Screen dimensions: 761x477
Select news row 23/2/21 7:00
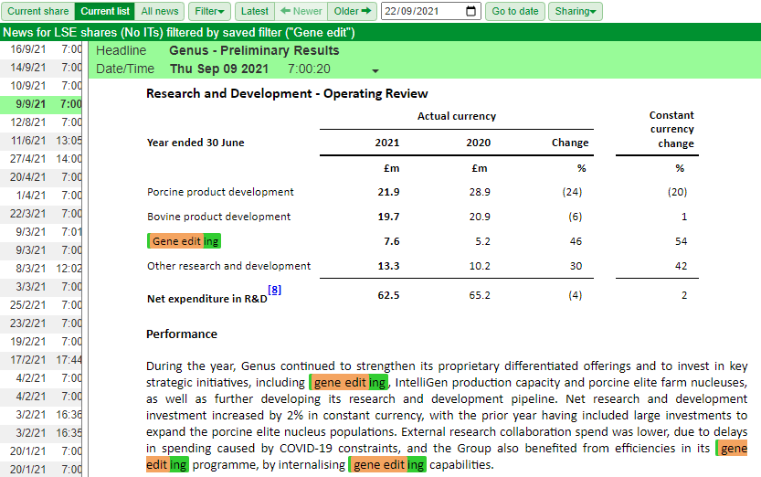[x=41, y=323]
